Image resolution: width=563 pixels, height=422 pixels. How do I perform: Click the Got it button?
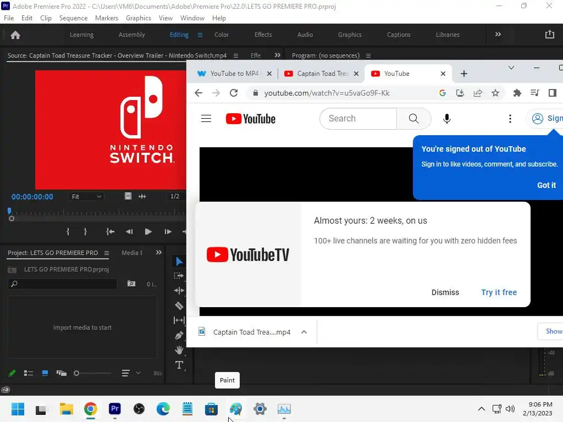[x=546, y=185]
